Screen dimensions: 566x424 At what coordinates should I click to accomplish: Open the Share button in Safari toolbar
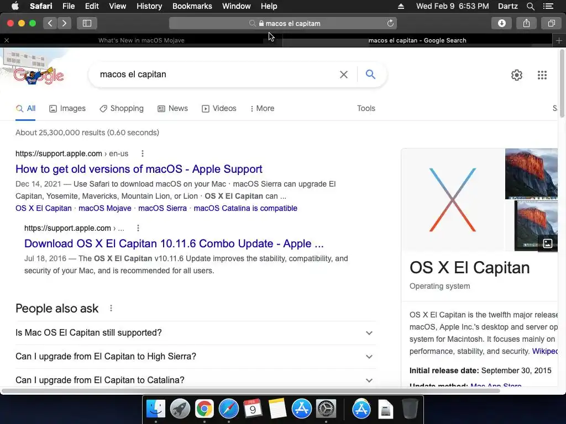526,23
